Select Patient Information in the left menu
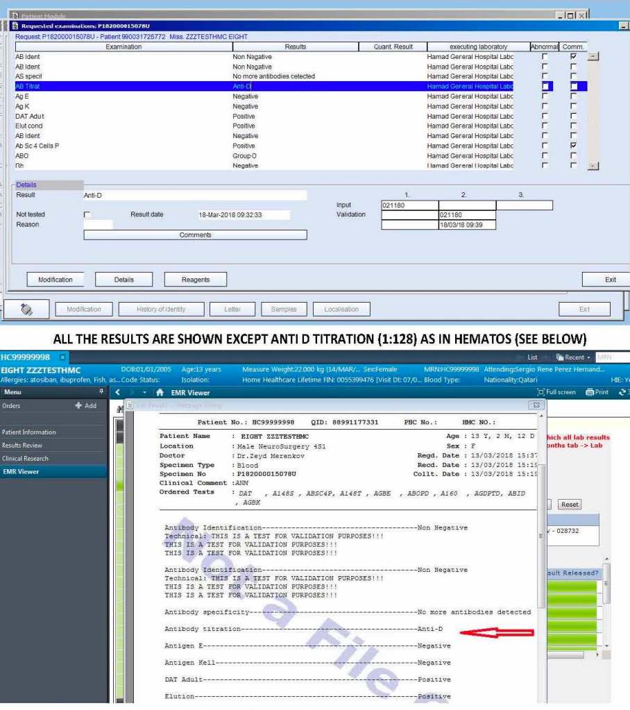Viewport: 630px width, 710px height. coord(28,432)
